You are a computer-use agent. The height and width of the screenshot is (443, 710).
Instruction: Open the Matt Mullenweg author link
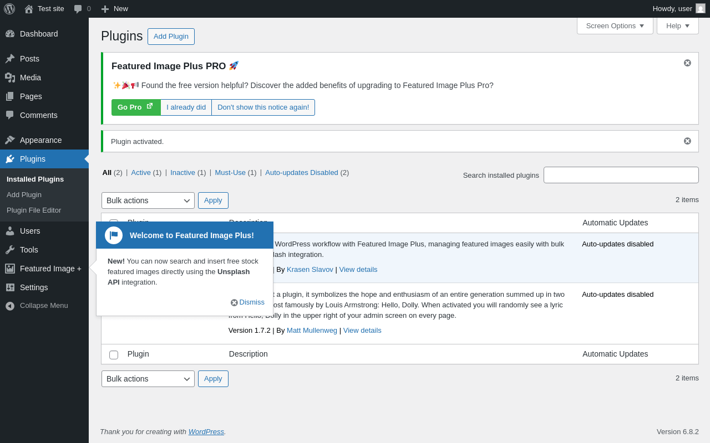point(312,331)
